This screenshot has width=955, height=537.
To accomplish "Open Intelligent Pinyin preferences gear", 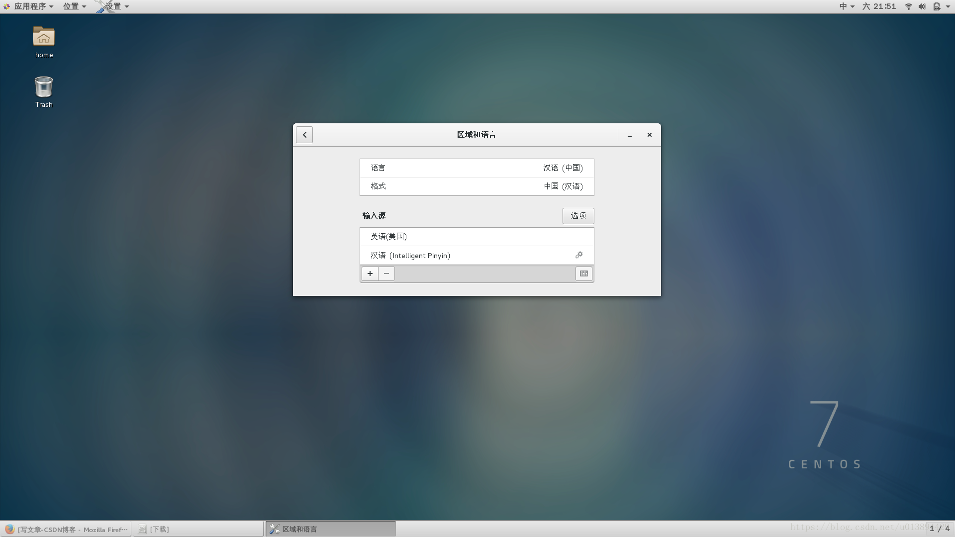I will pos(579,255).
